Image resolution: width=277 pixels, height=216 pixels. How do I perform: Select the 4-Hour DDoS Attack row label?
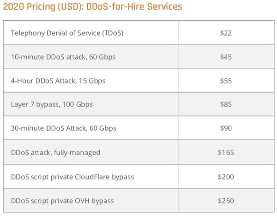click(58, 81)
